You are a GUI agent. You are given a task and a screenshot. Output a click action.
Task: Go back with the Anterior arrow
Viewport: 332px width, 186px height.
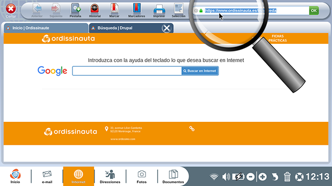[37, 10]
